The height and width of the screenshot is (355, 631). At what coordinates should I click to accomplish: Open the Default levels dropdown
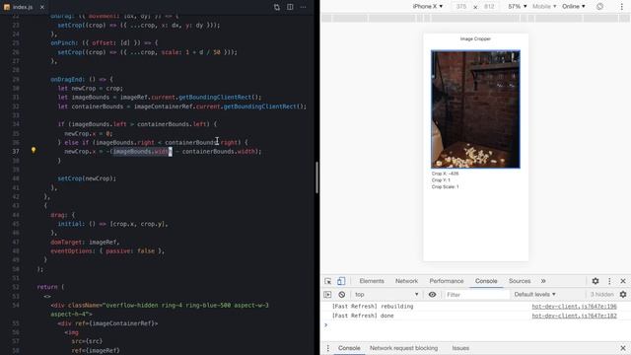tap(534, 294)
